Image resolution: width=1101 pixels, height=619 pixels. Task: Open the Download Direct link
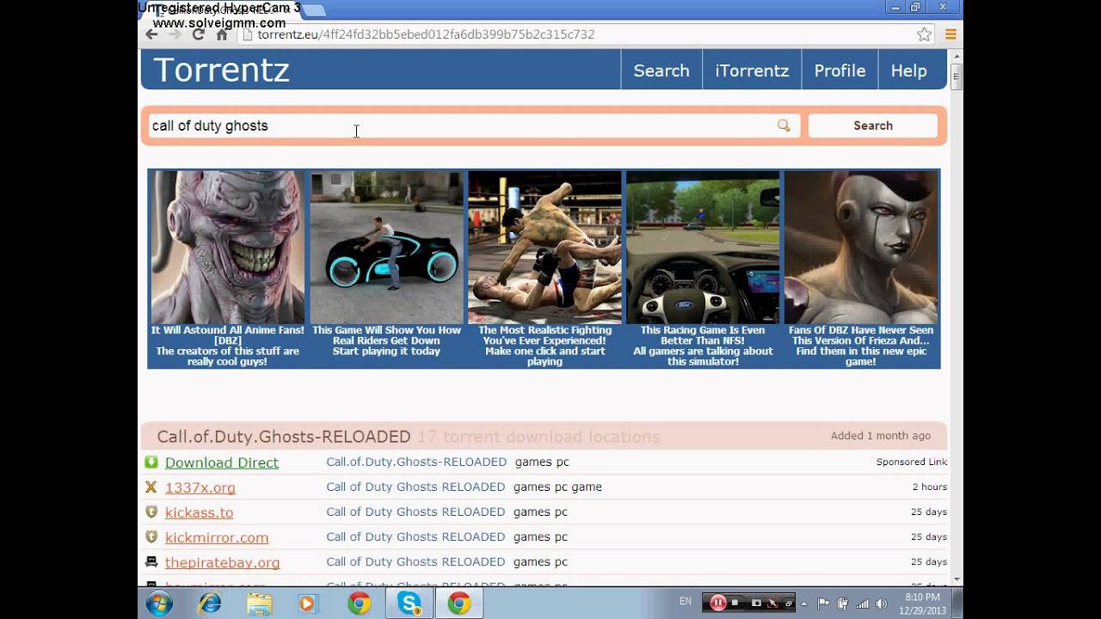[222, 463]
